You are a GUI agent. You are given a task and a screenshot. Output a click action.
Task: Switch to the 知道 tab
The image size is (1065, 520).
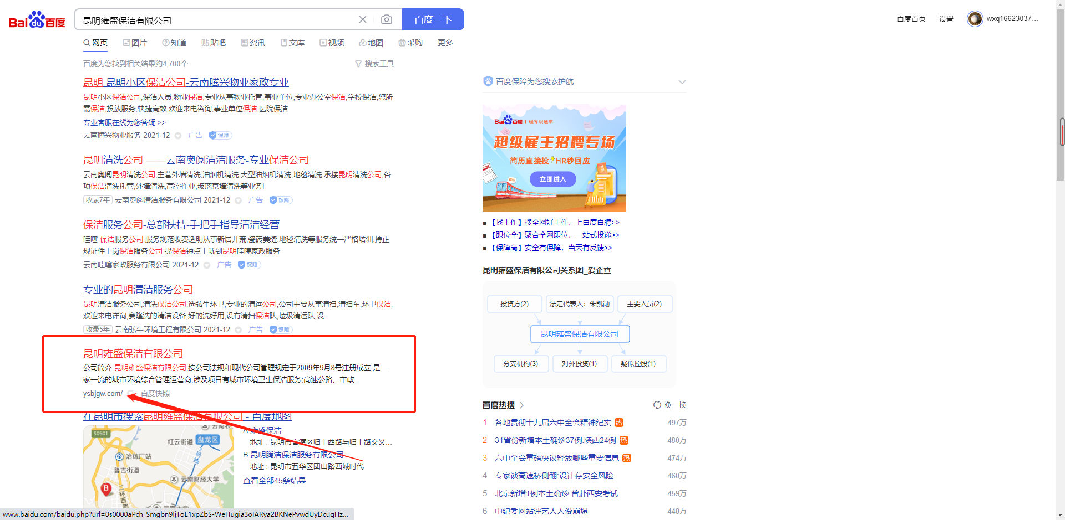(x=174, y=43)
